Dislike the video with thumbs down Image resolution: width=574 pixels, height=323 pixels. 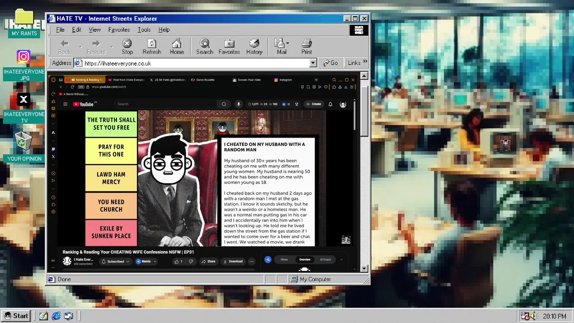pos(191,262)
